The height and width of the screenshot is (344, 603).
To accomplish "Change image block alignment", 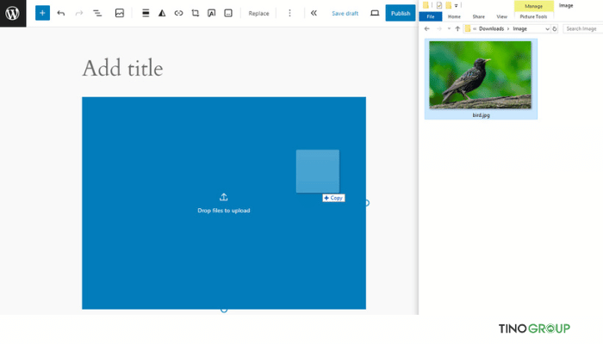I will [146, 13].
